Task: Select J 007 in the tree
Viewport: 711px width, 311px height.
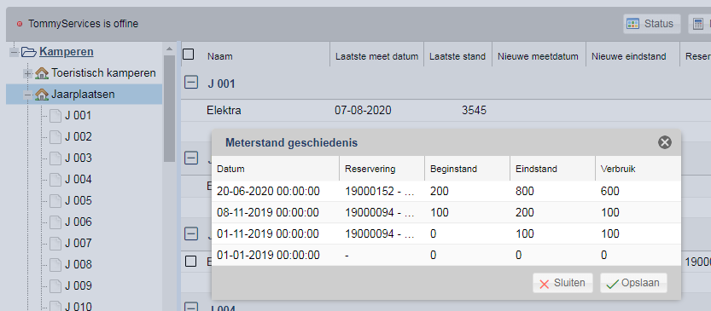Action: pyautogui.click(x=78, y=243)
